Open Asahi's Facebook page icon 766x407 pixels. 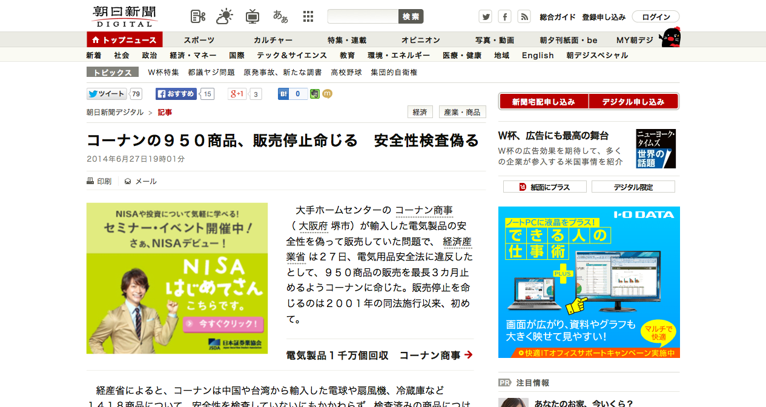point(505,17)
